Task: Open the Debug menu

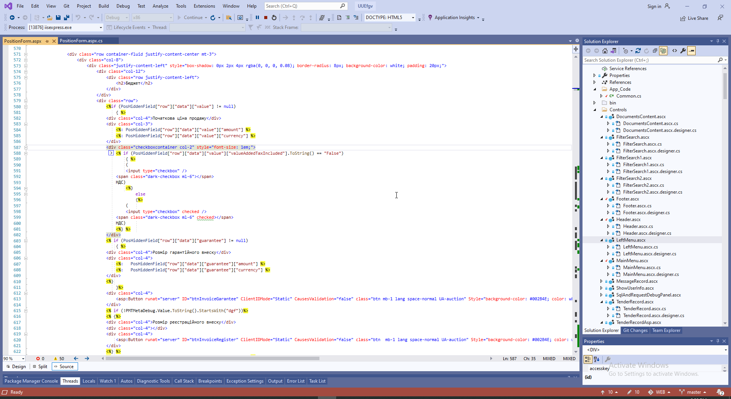Action: [x=123, y=6]
